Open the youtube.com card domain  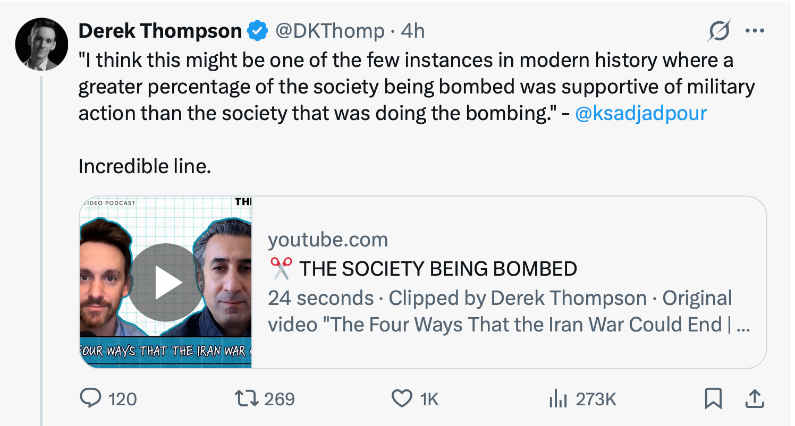(328, 240)
